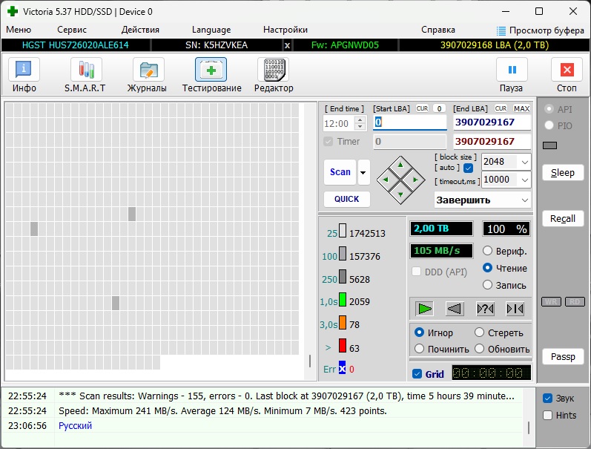Toggle the Grid checkbox

point(417,374)
